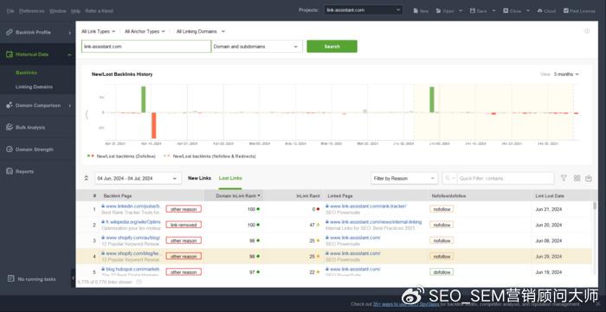Image resolution: width=606 pixels, height=312 pixels.
Task: Sort by Domain InLink Rank column header
Action: (x=235, y=196)
